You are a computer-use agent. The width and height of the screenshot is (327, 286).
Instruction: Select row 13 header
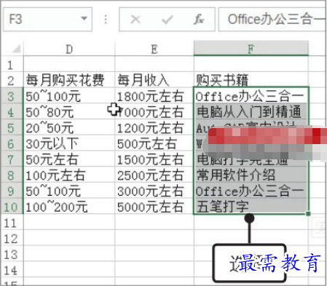tap(12, 254)
